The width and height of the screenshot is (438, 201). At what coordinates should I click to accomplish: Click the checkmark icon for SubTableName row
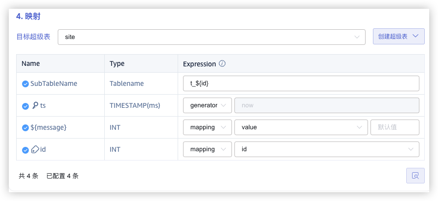(x=25, y=84)
